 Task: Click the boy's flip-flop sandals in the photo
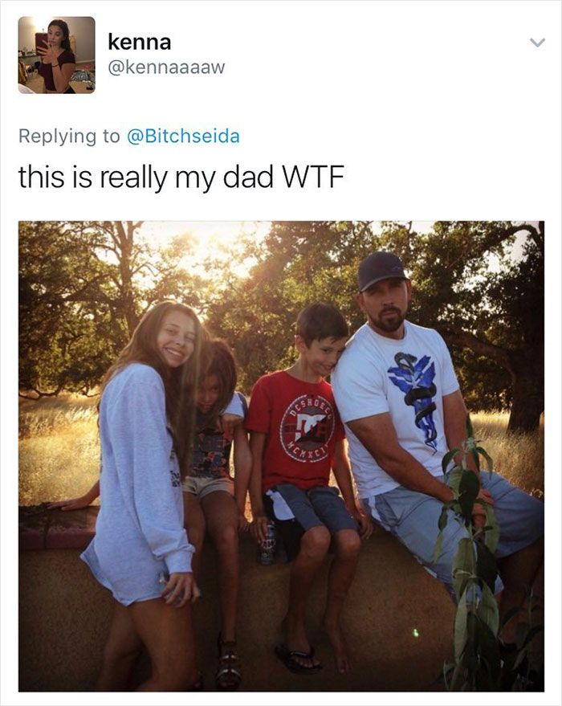[297, 659]
